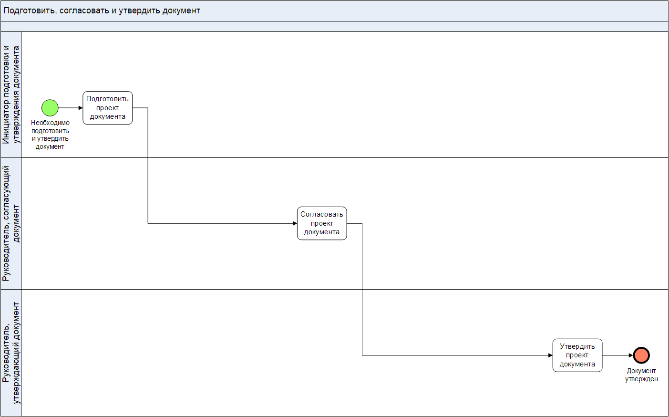The image size is (669, 417).
Task: Select lane header 'Инициатор подготовки и утверждения документа'
Action: click(x=11, y=94)
